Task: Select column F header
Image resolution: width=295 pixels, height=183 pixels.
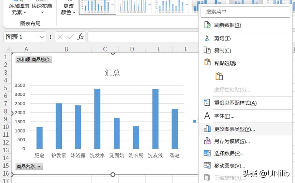Action: 186,49
